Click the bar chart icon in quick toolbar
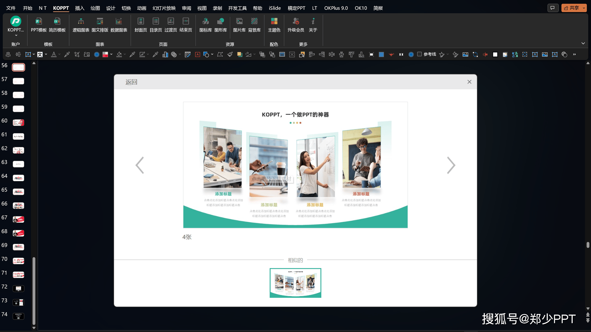Image resolution: width=591 pixels, height=332 pixels. point(165,54)
